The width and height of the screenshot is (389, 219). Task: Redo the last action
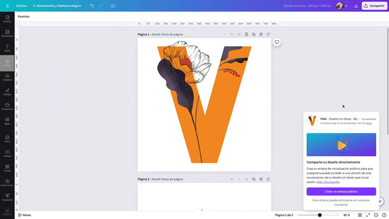click(x=101, y=6)
